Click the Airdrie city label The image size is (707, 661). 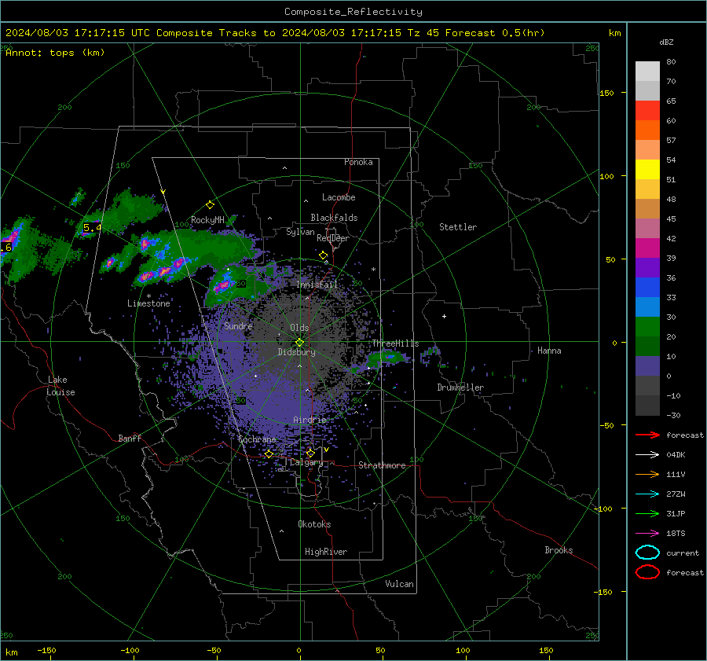(x=310, y=420)
